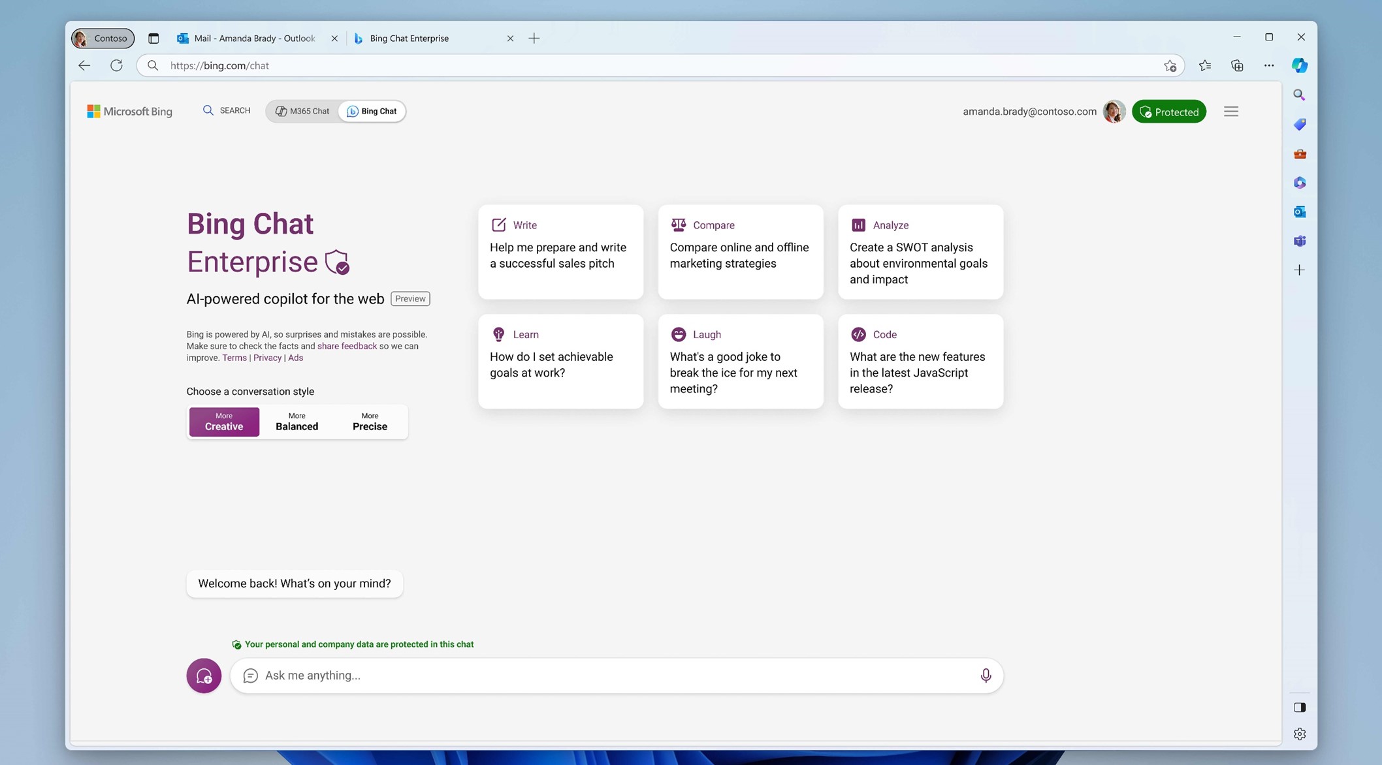The image size is (1382, 765).
Task: Click the Compare scales icon
Action: [x=679, y=225]
